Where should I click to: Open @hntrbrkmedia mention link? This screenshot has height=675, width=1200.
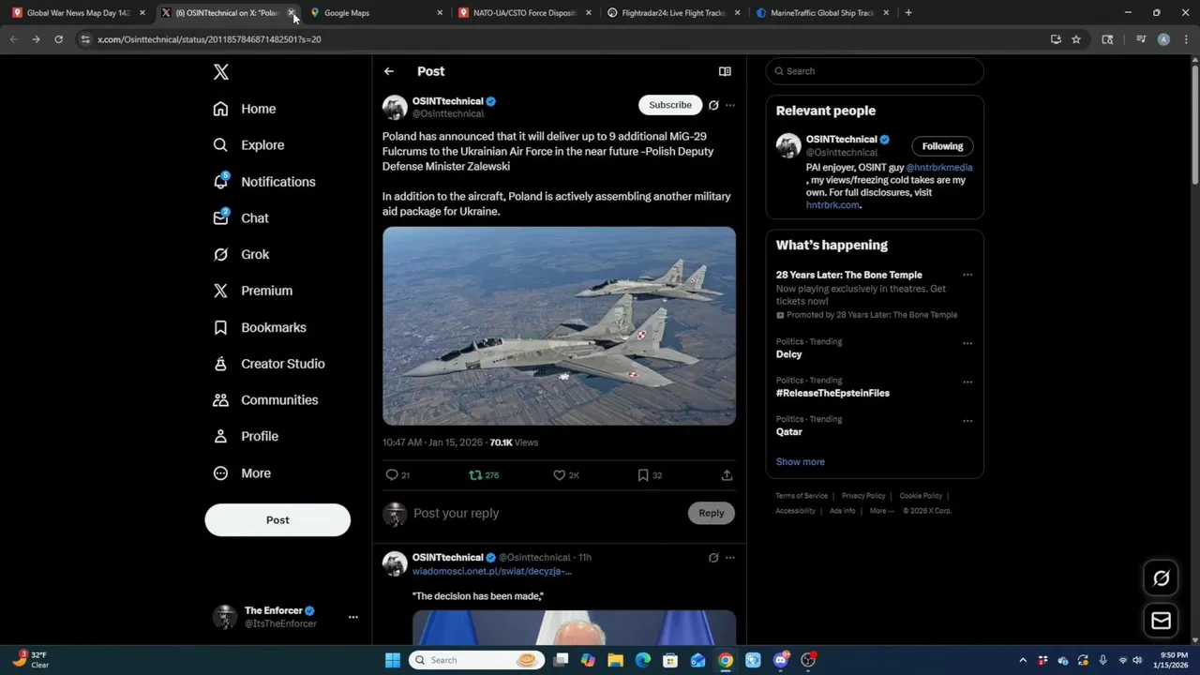pos(939,168)
